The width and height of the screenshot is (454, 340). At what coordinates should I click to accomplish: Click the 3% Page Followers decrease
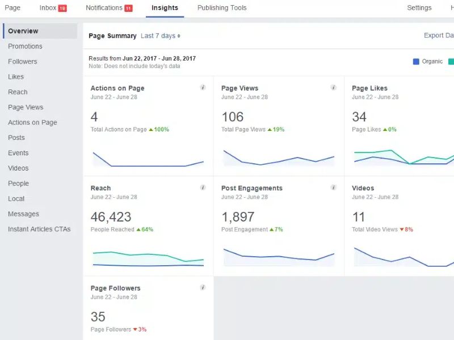click(x=140, y=329)
